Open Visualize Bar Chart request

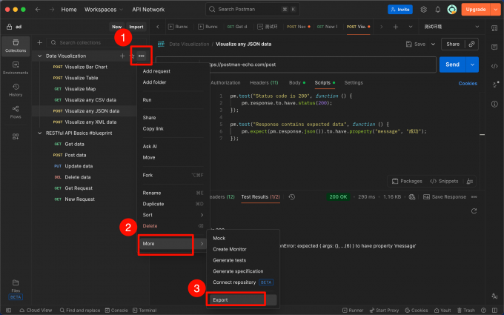(84, 67)
